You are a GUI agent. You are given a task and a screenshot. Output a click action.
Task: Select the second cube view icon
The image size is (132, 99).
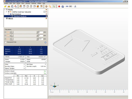24,6
